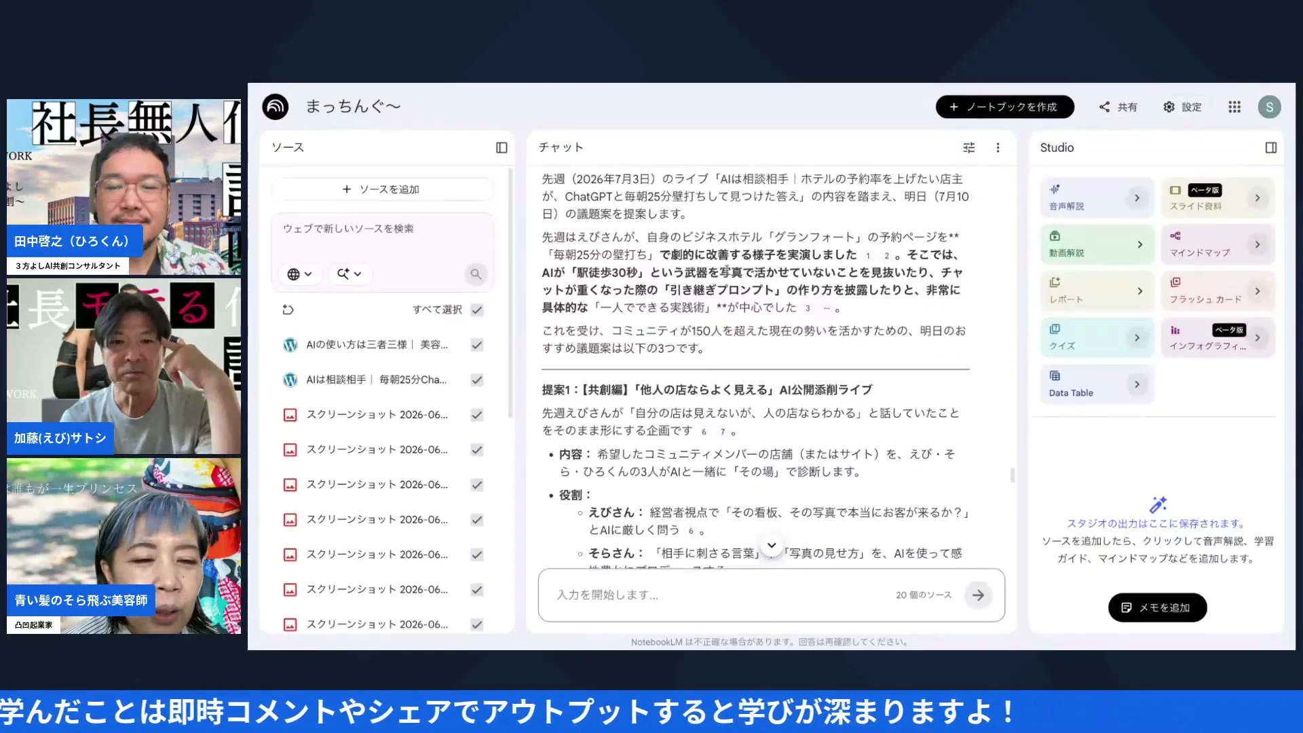Screen dimensions: 1303x733
Task: Expand 音声解説 options chevron
Action: tap(1137, 198)
